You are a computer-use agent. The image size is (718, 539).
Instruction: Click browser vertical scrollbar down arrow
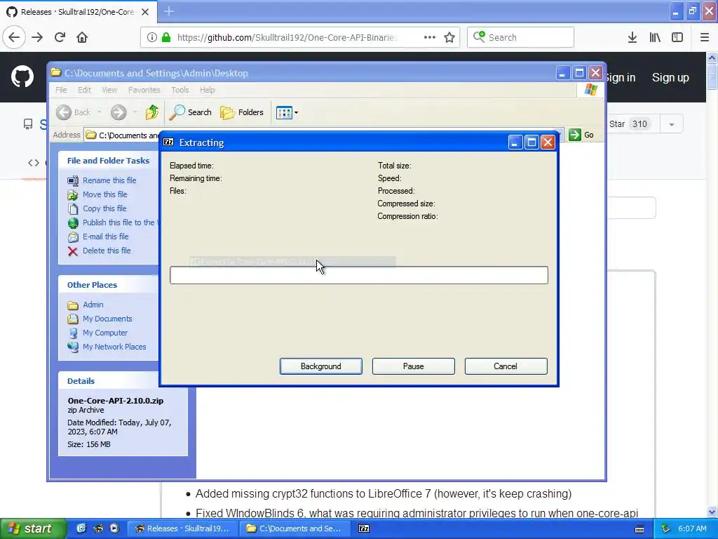pos(712,512)
